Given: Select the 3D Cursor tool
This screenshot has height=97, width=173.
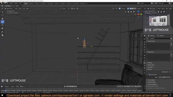Looking at the screenshot, I should click(x=2, y=19).
